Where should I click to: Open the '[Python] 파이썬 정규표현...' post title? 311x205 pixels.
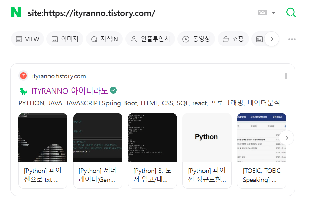pyautogui.click(x=207, y=175)
